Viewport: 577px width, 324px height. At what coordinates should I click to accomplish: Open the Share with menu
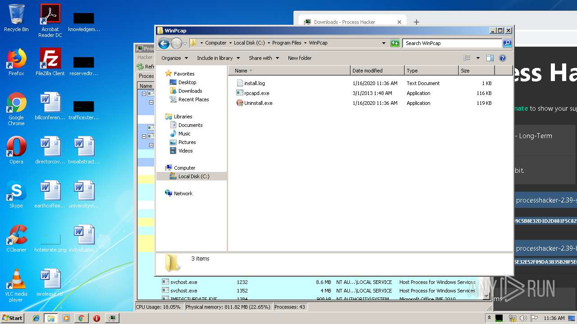point(264,58)
